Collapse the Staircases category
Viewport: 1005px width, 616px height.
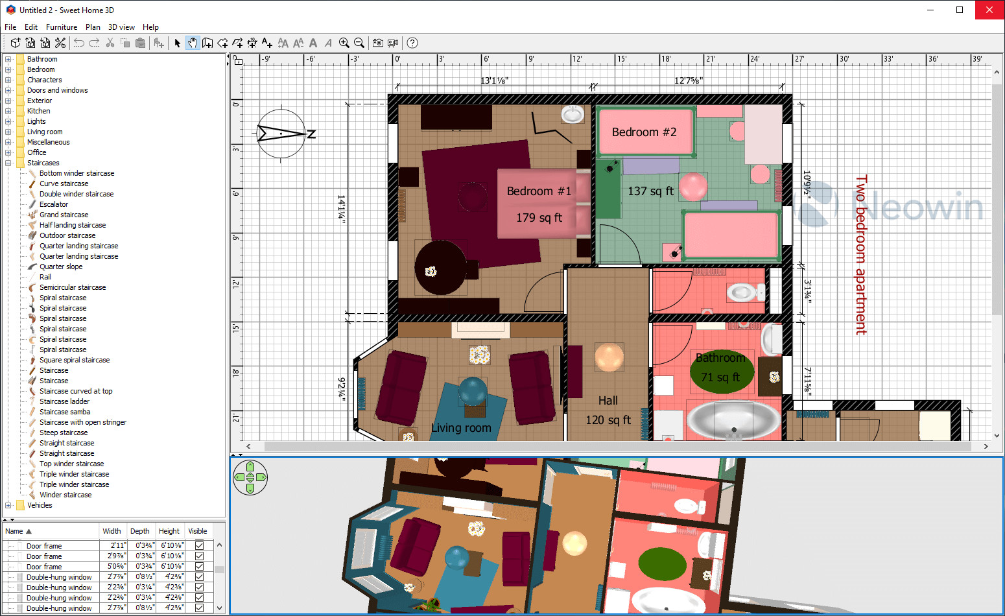[8, 163]
